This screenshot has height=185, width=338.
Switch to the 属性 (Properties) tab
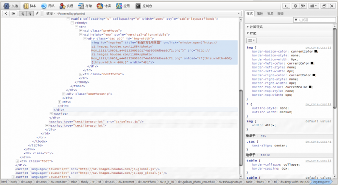click(x=260, y=13)
